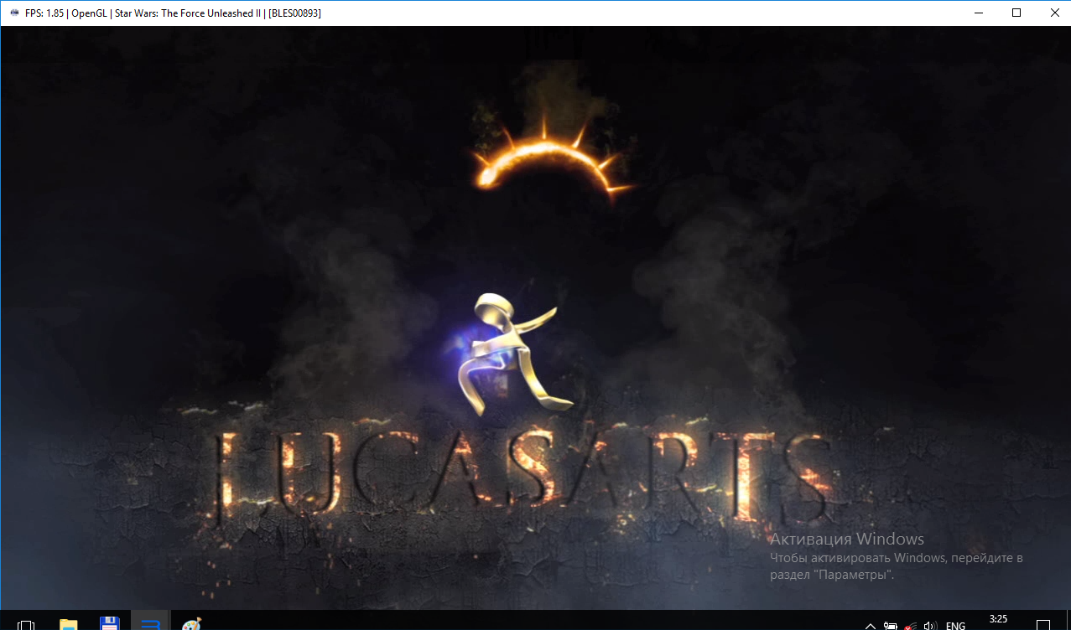The height and width of the screenshot is (630, 1071).
Task: Click the Активация Windows watermark text
Action: point(847,540)
